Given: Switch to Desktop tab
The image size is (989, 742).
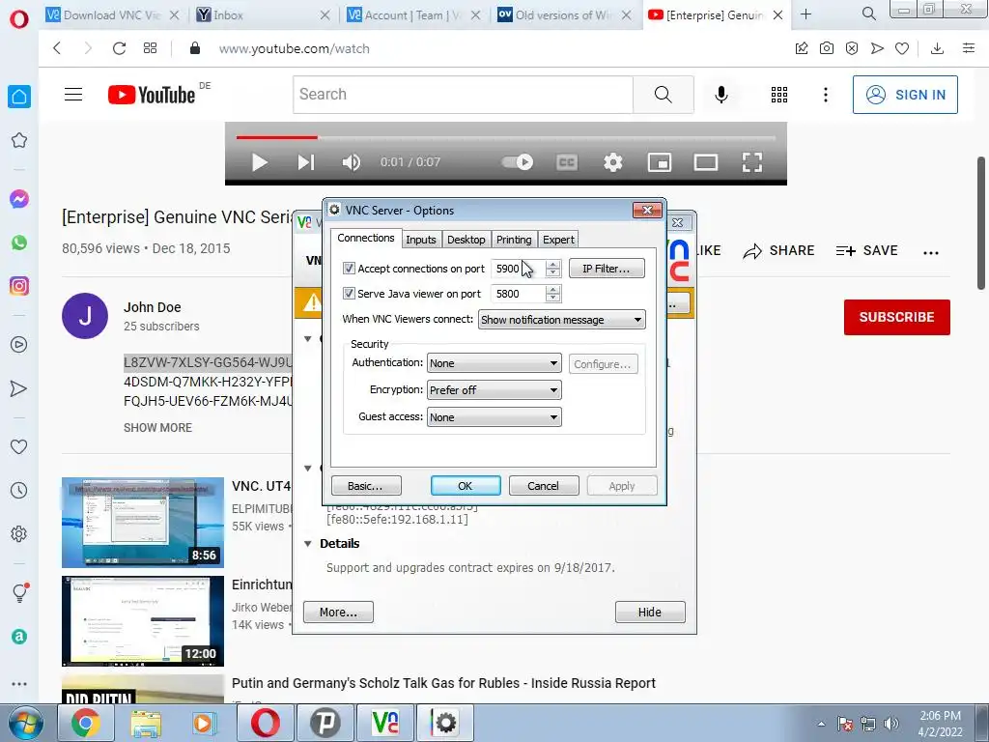Looking at the screenshot, I should pyautogui.click(x=466, y=240).
